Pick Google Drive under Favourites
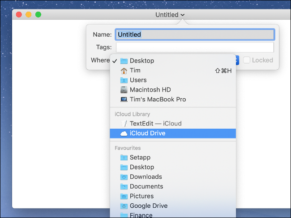The image size is (291, 218). [173, 205]
